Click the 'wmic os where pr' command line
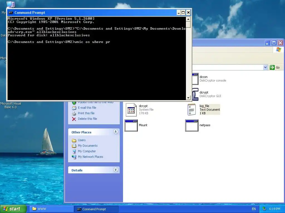 click(x=59, y=42)
